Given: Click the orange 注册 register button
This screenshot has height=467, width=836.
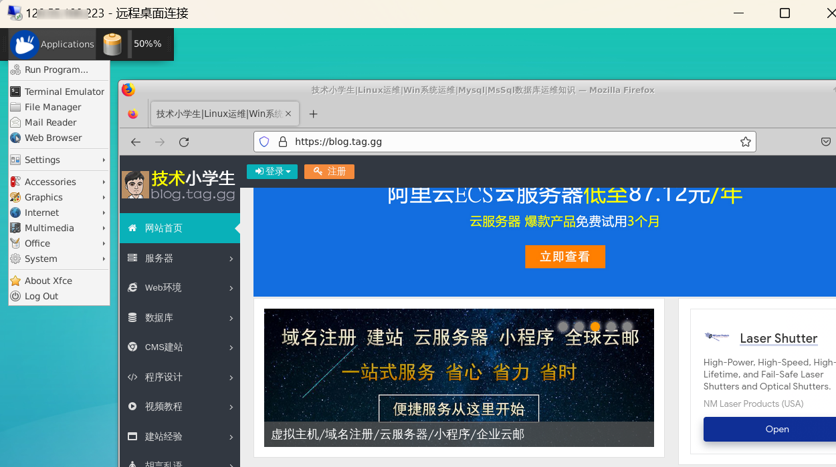Looking at the screenshot, I should [x=329, y=172].
